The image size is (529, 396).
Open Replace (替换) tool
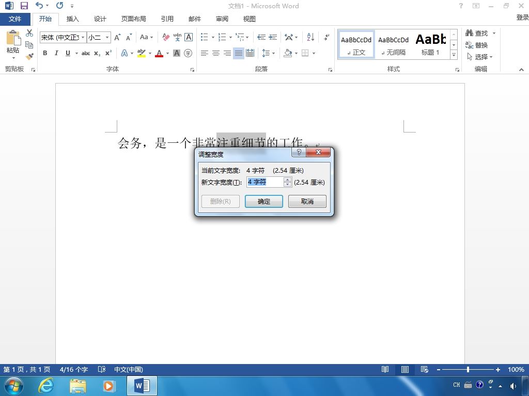coord(477,45)
